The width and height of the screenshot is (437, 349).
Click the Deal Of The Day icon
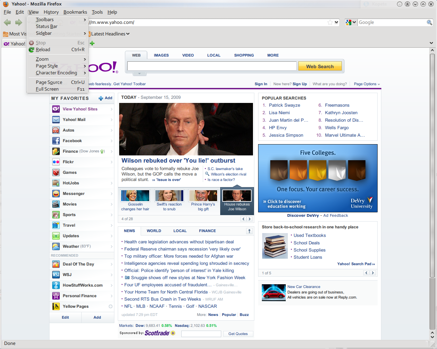pos(56,264)
